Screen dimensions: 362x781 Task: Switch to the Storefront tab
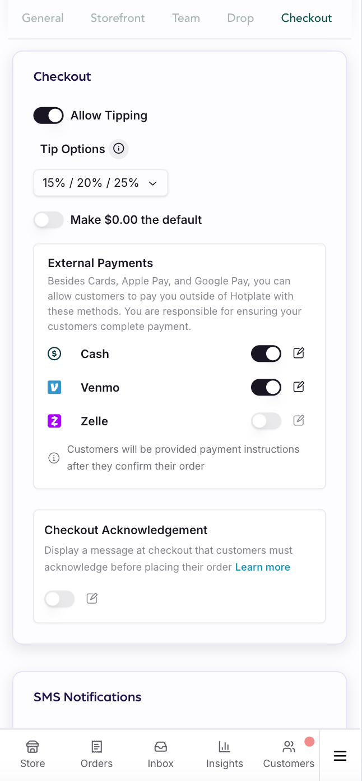coord(118,18)
